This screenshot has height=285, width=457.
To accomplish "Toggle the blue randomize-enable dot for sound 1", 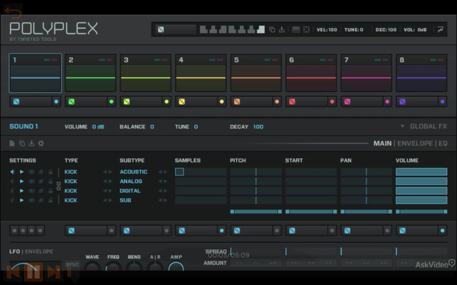I will pyautogui.click(x=56, y=101).
